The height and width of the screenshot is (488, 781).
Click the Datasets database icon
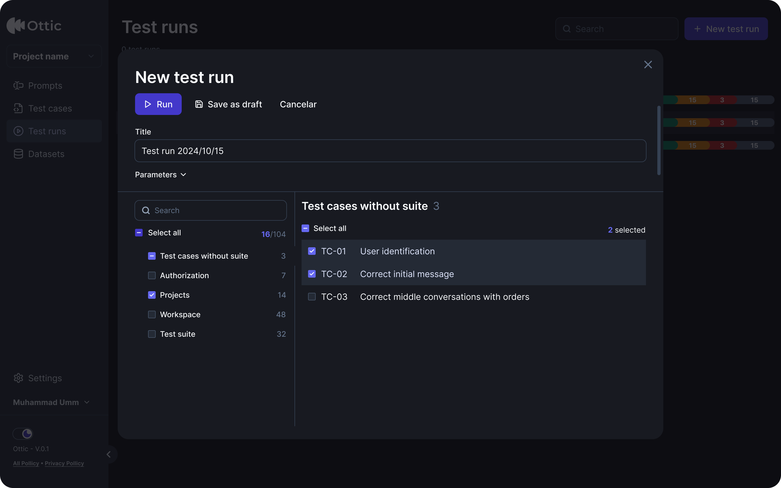(18, 154)
